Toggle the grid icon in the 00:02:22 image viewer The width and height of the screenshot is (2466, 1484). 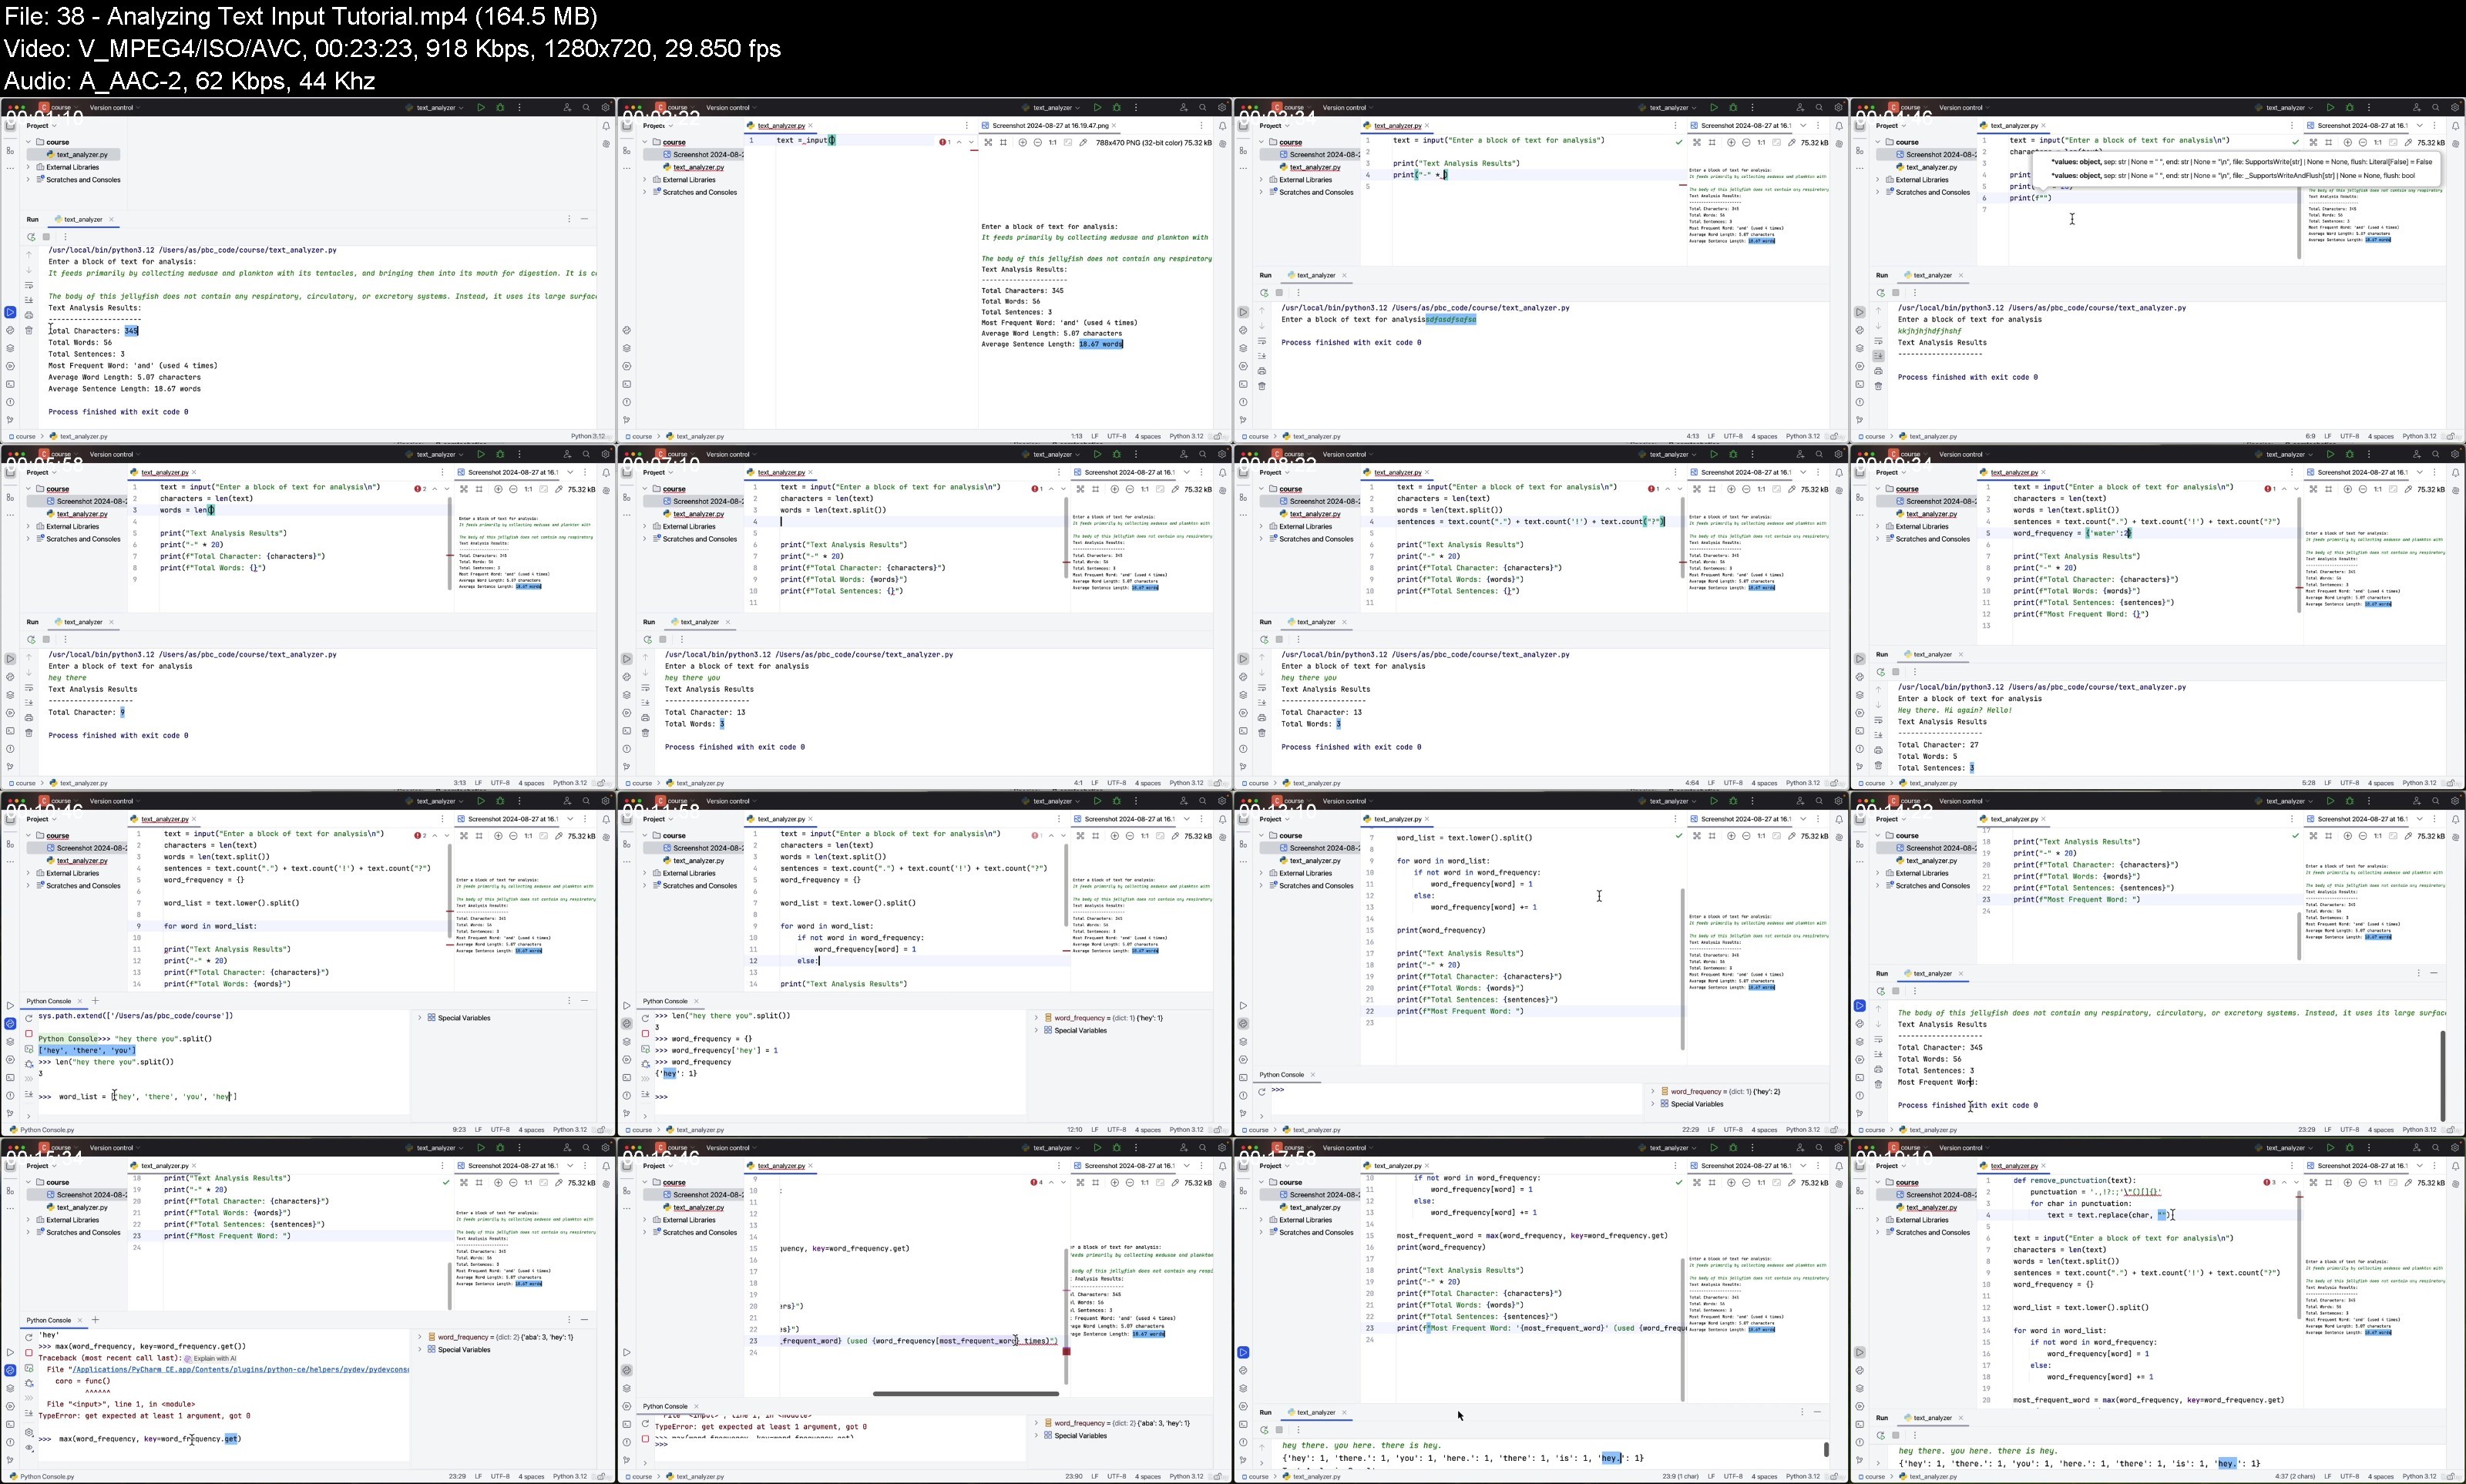(1003, 142)
